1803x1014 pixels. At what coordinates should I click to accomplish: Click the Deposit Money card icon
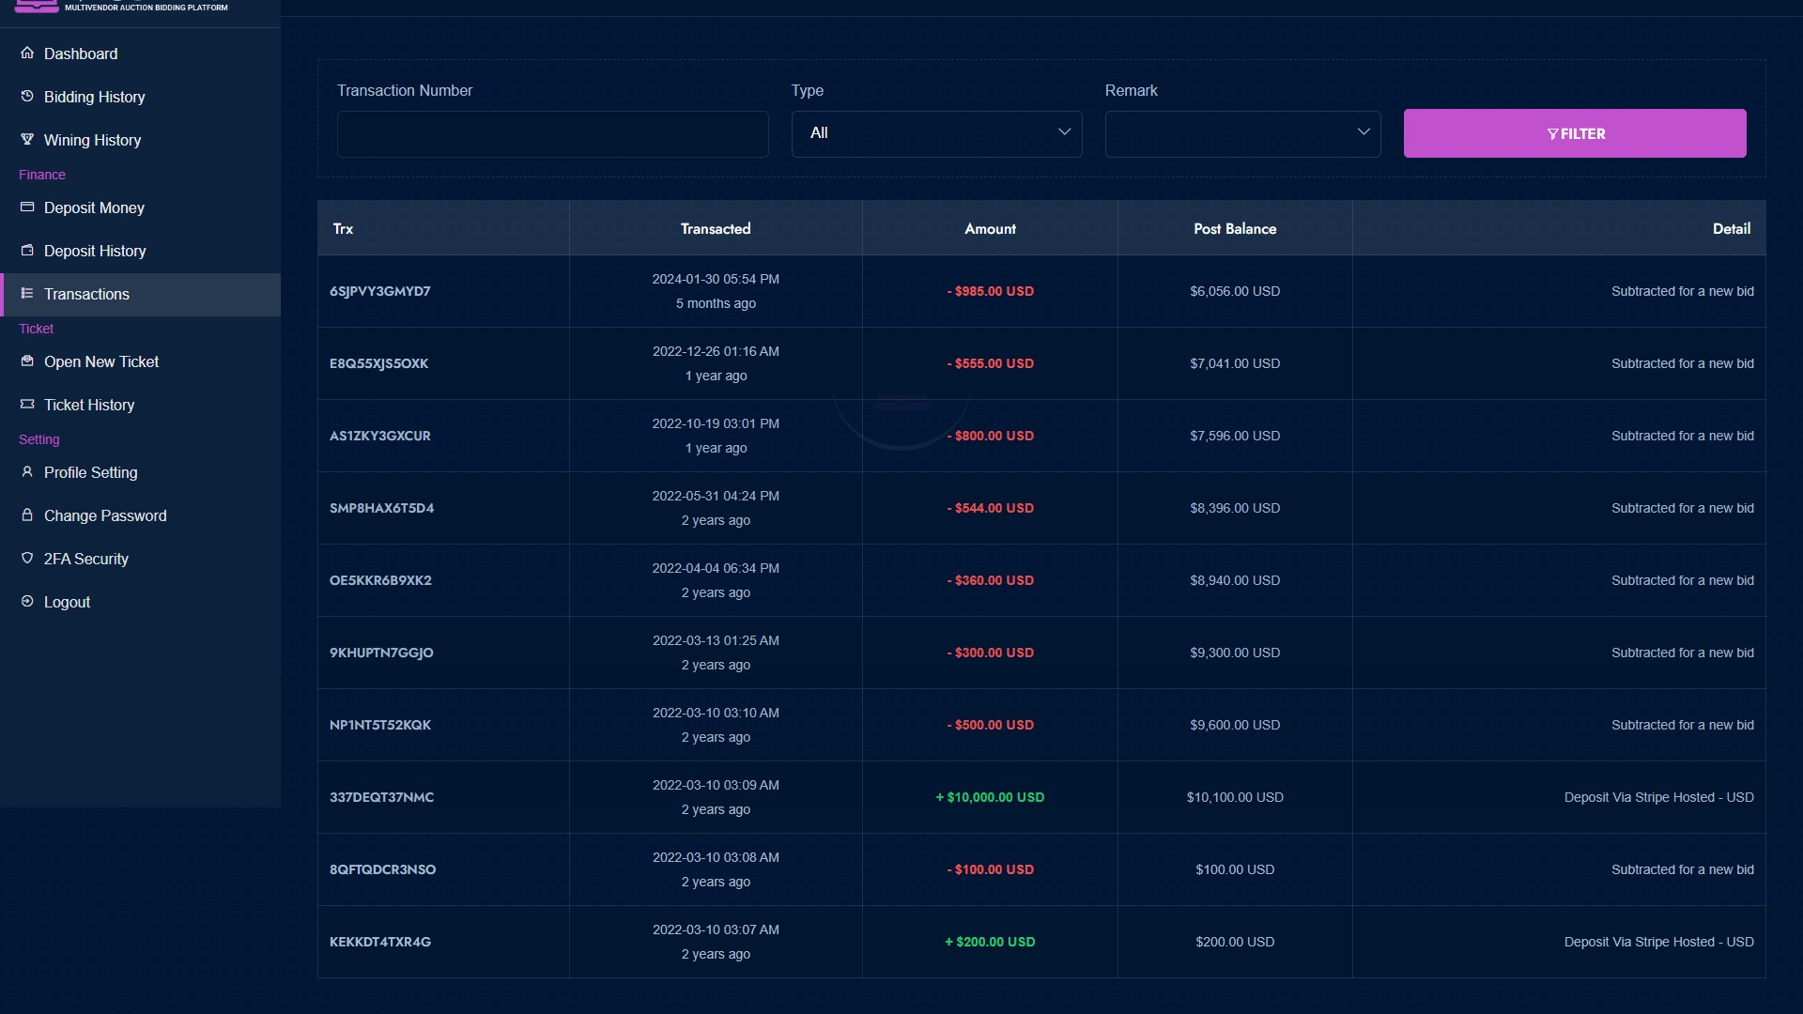coord(27,207)
